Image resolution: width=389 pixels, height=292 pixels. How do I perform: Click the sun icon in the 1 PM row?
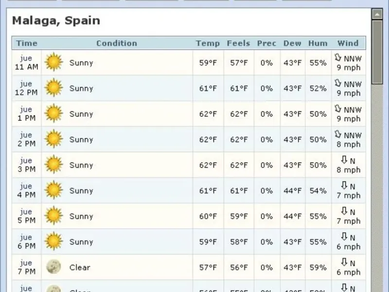click(53, 114)
